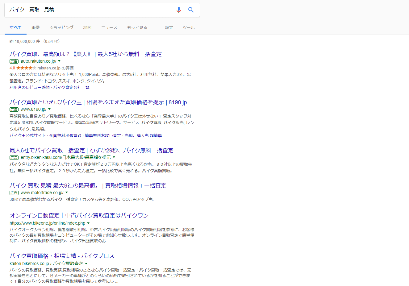Expand dropdown arrow next to bikeone.jp URL
The height and width of the screenshot is (286, 409).
(x=88, y=223)
